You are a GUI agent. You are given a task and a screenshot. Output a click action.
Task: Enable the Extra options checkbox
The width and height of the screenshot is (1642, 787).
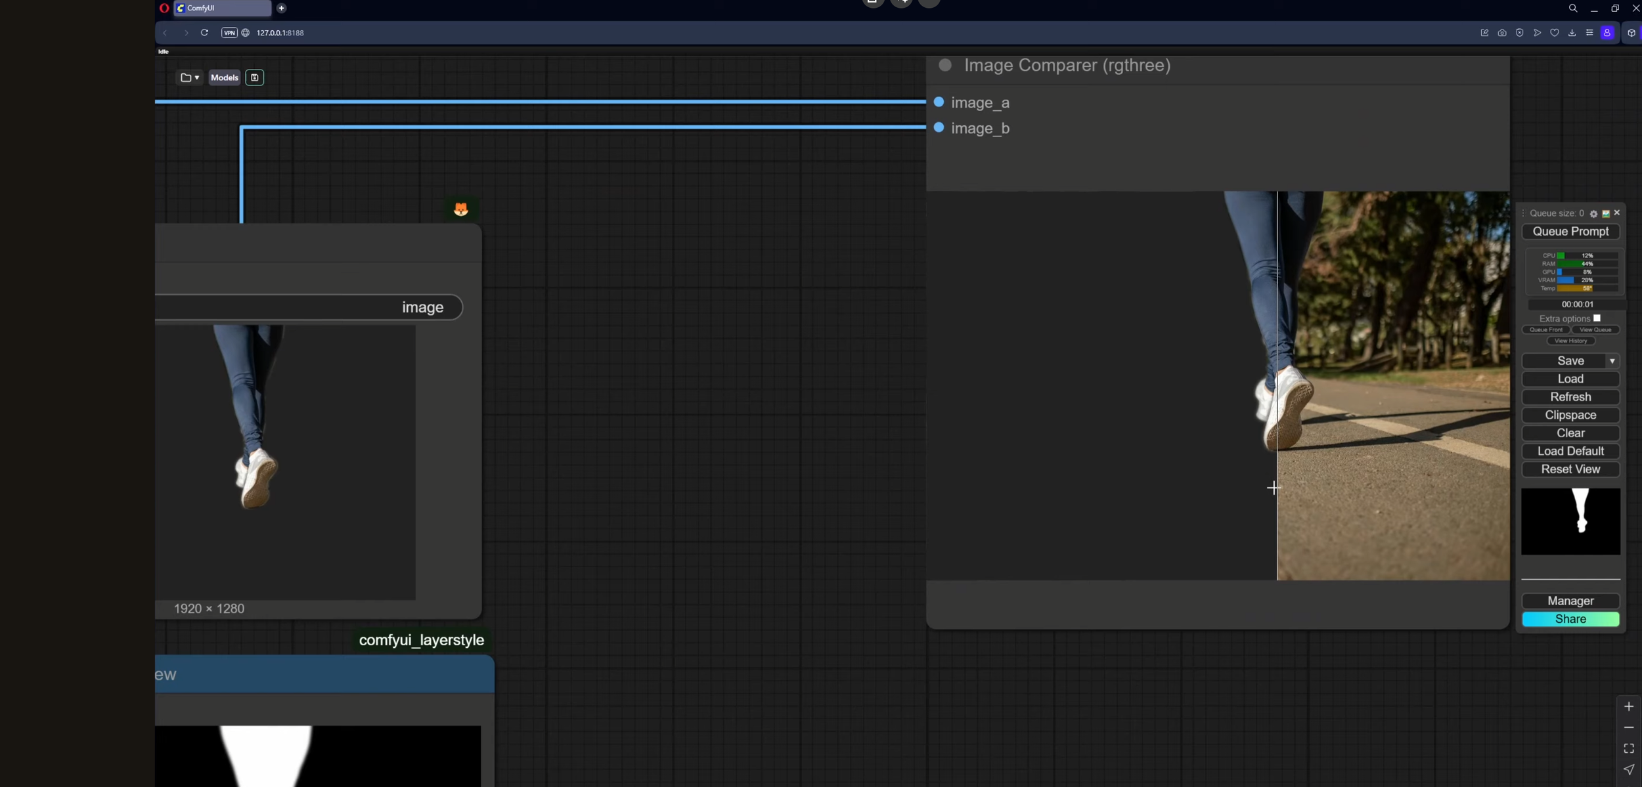[1597, 318]
